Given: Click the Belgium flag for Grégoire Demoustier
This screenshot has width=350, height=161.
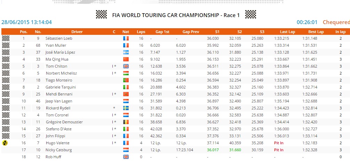Looking at the screenshot, I should point(126,122).
